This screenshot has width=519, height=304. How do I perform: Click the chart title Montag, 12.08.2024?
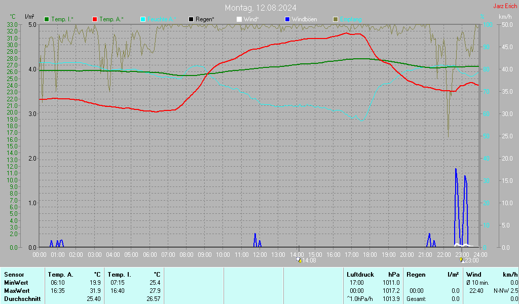261,8
